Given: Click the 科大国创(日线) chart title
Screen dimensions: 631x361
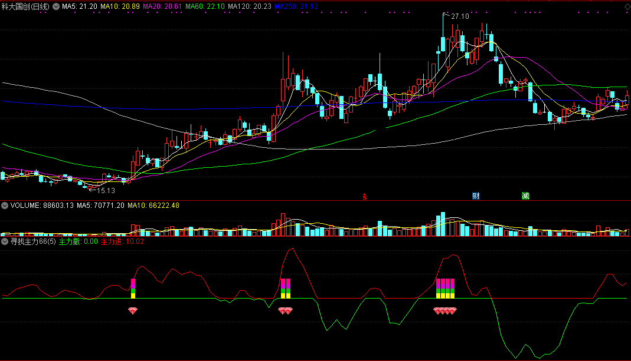Looking at the screenshot, I should [x=25, y=6].
